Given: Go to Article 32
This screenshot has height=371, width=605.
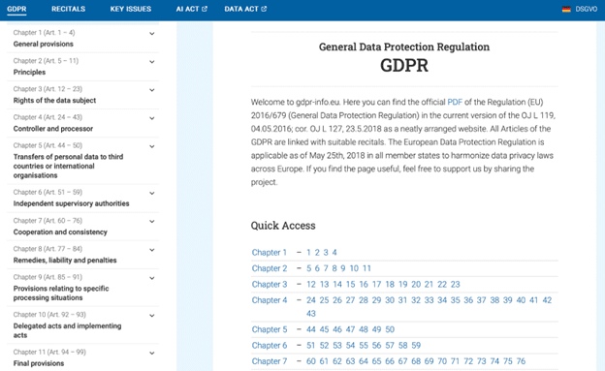Looking at the screenshot, I should pos(416,300).
